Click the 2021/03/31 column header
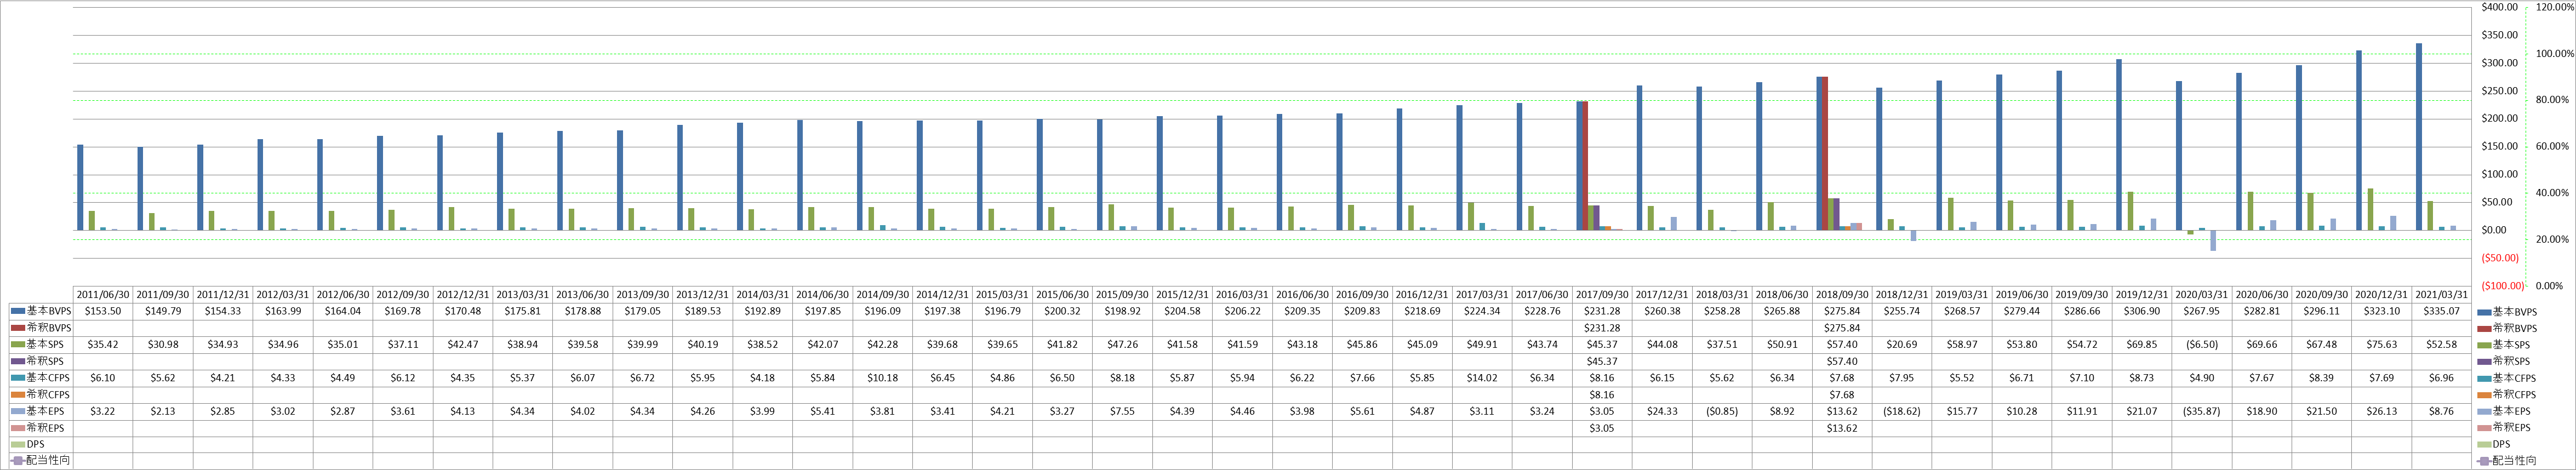Viewport: 2576px width, 470px height. tap(2443, 295)
